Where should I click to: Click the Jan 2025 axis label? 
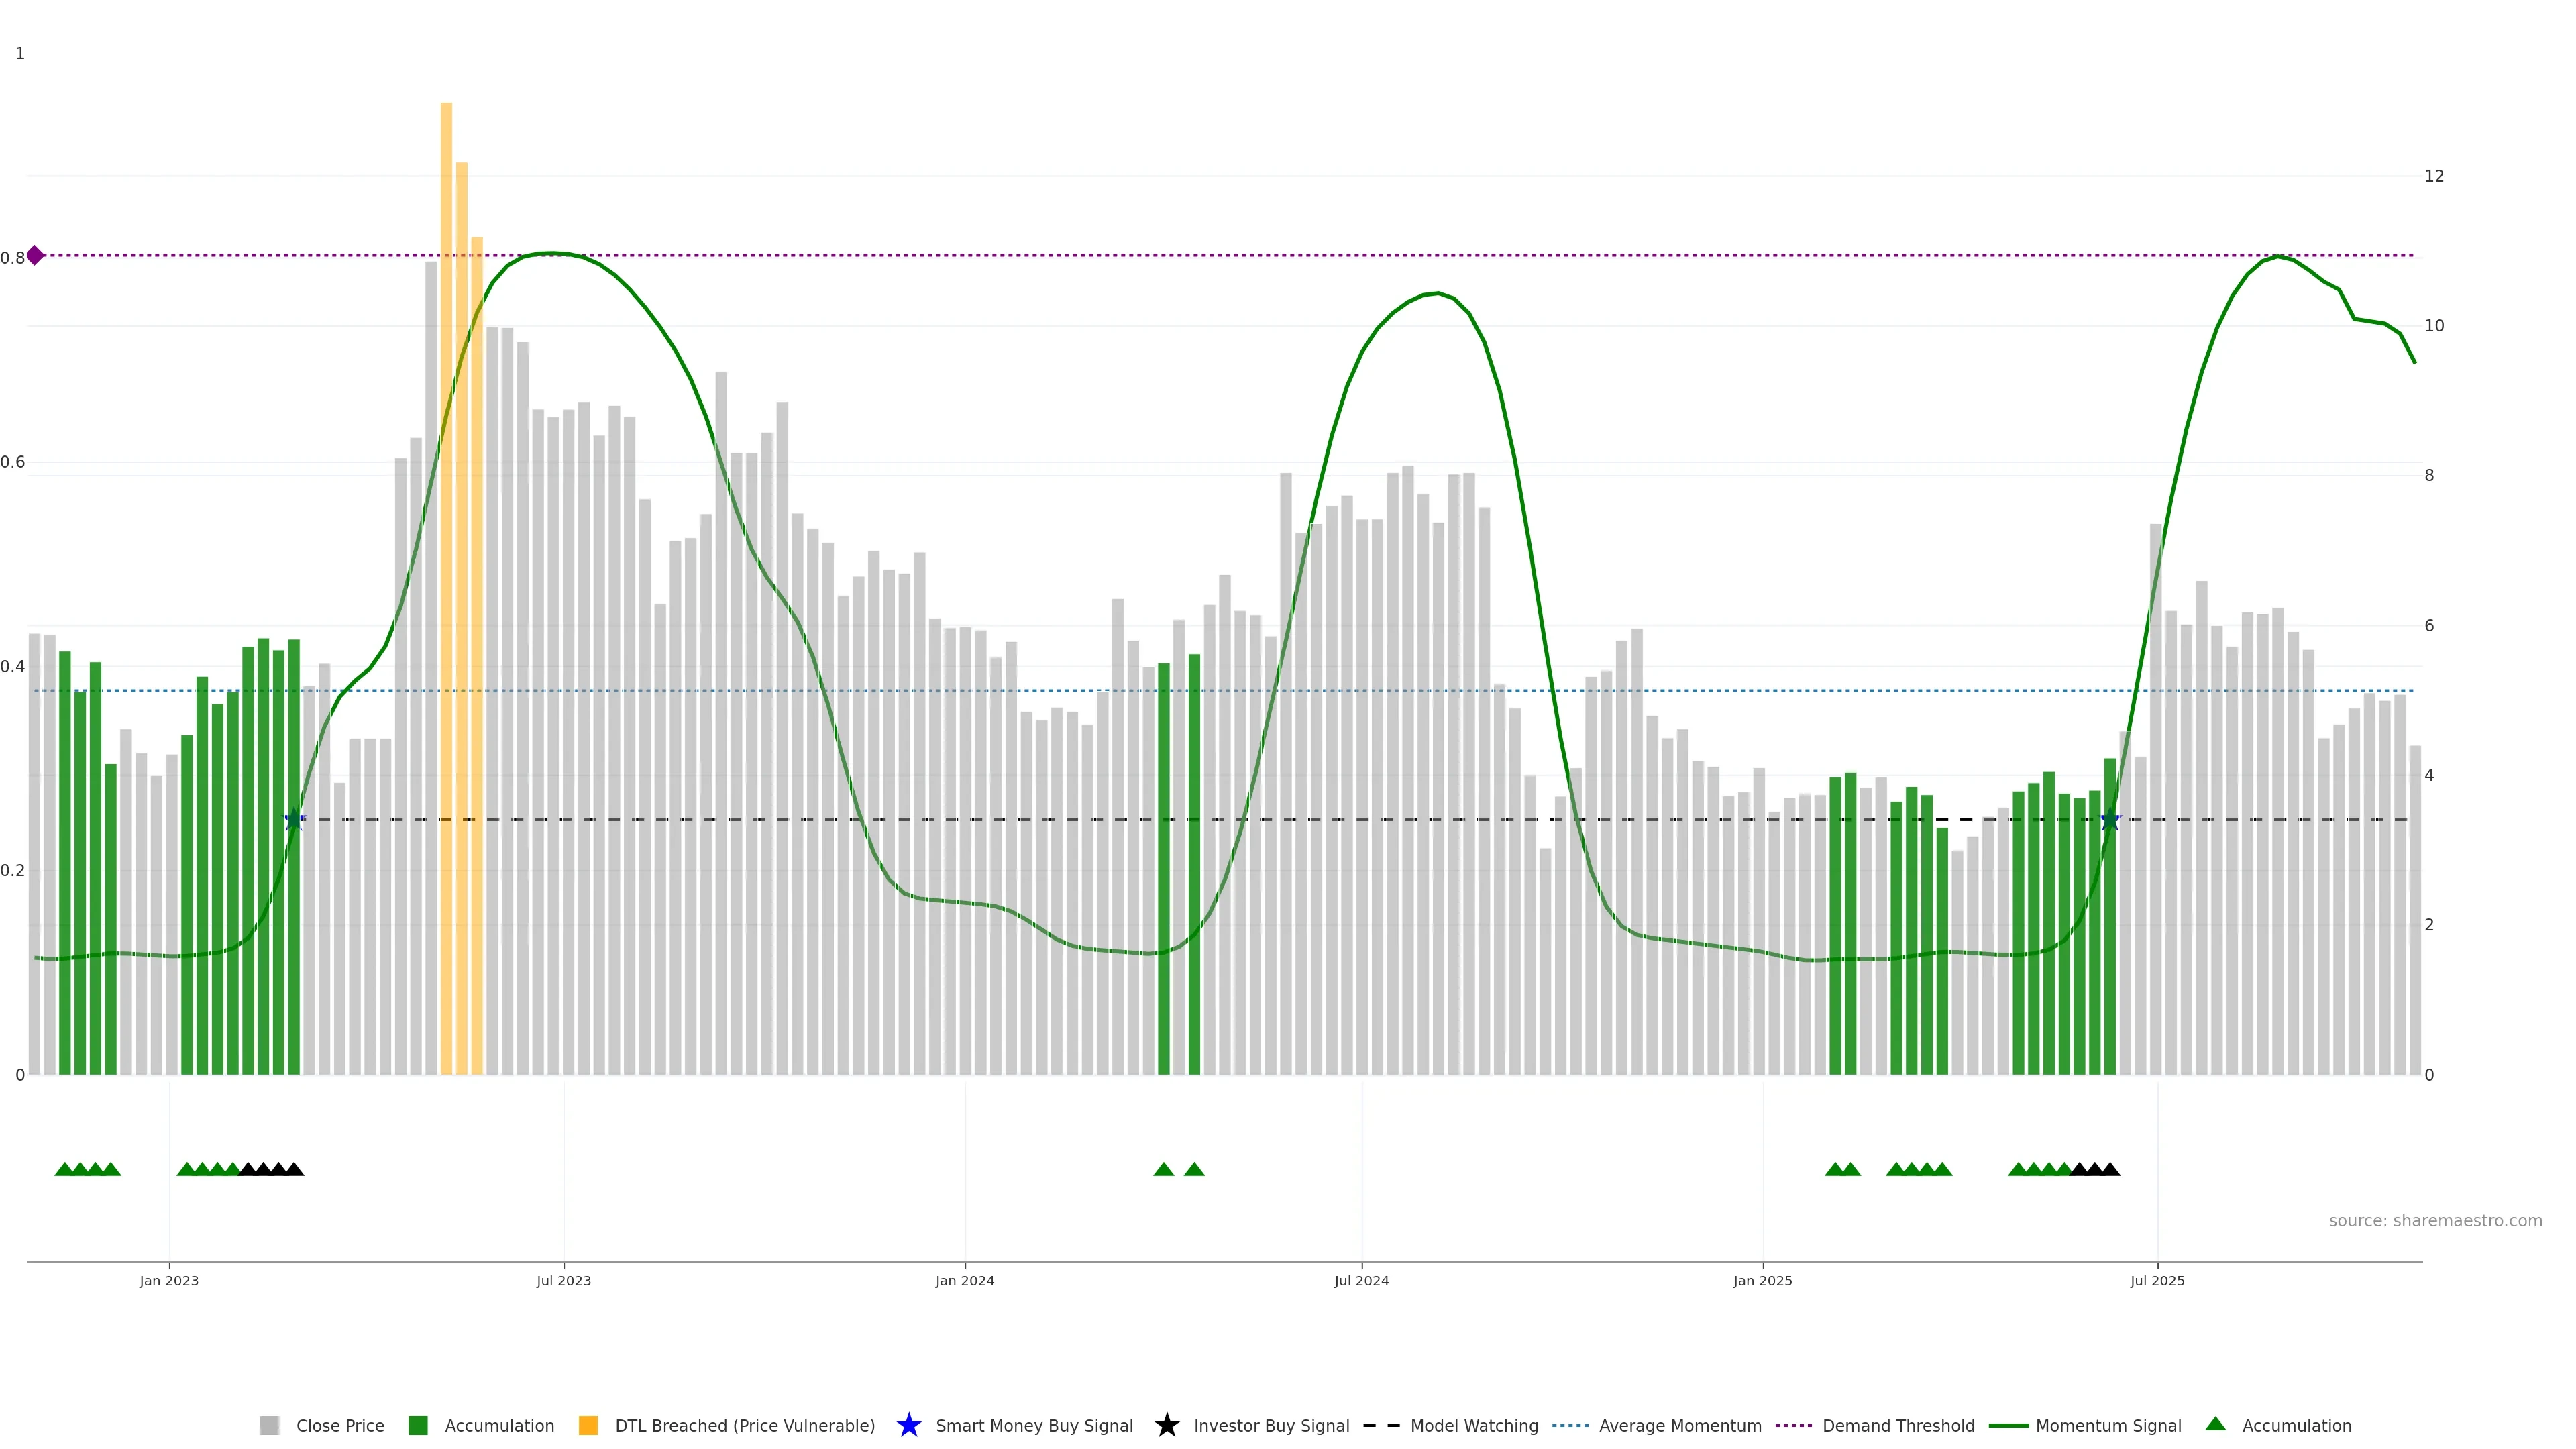click(x=1762, y=1280)
